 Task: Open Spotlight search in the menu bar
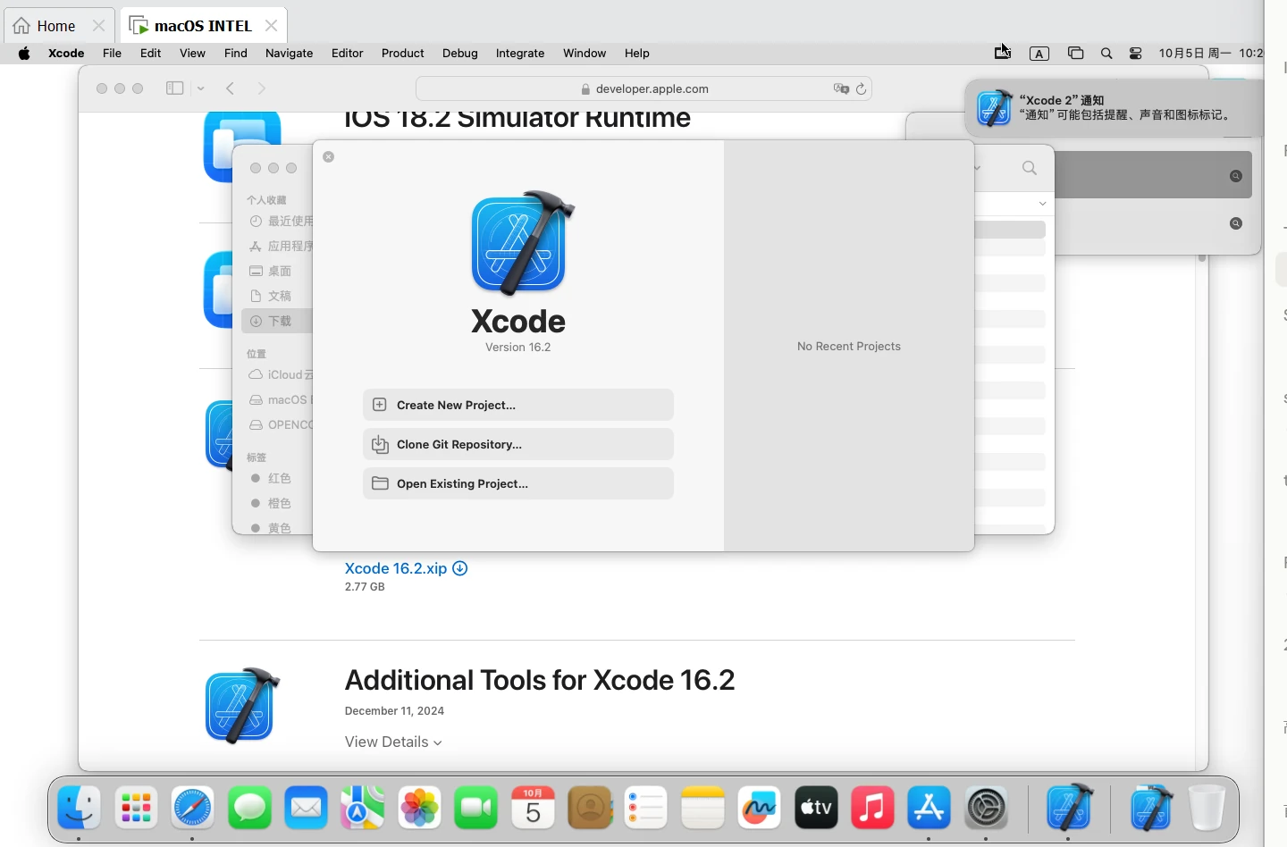1106,54
